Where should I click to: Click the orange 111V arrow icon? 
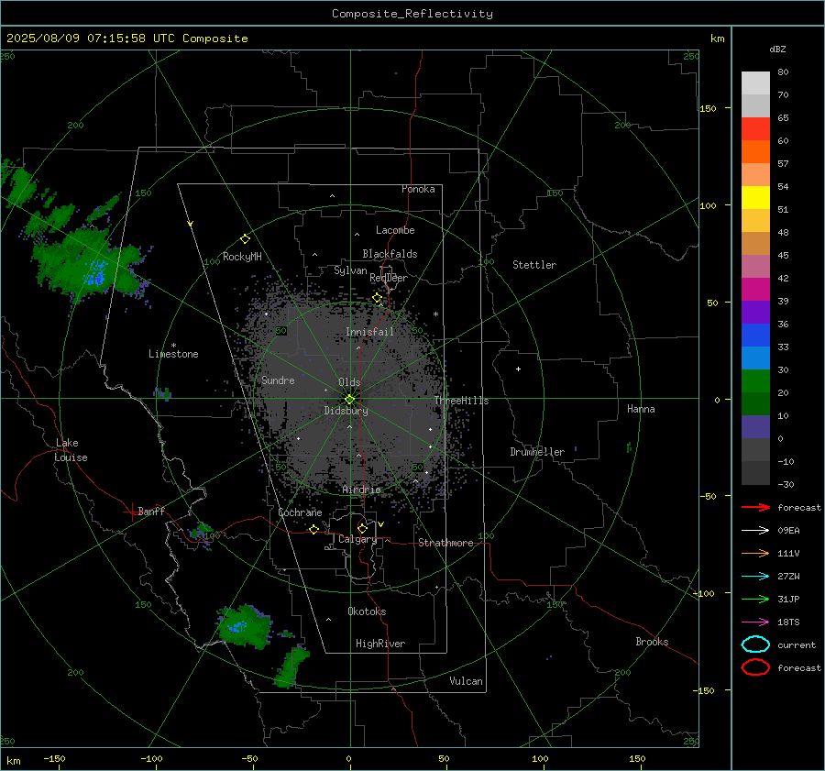pyautogui.click(x=755, y=553)
